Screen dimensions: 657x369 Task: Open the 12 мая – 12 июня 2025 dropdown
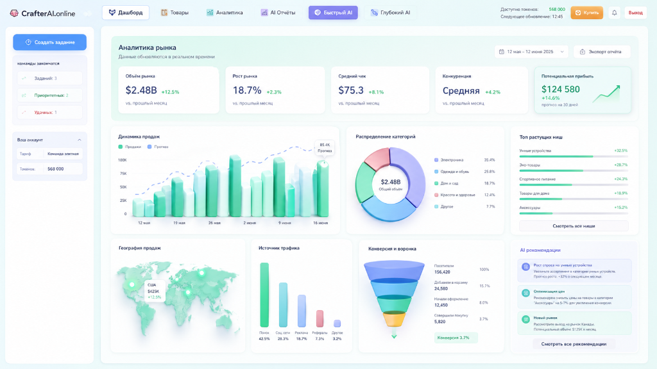tap(531, 52)
